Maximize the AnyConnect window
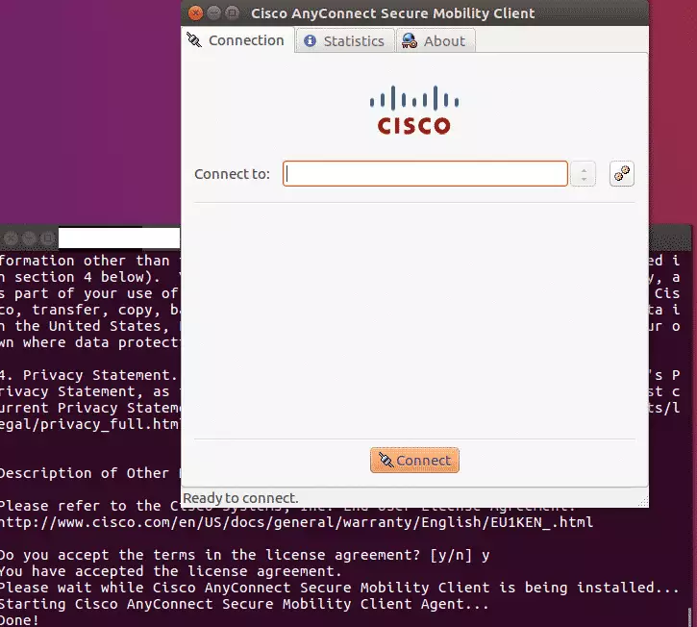This screenshot has height=627, width=697. 232,13
